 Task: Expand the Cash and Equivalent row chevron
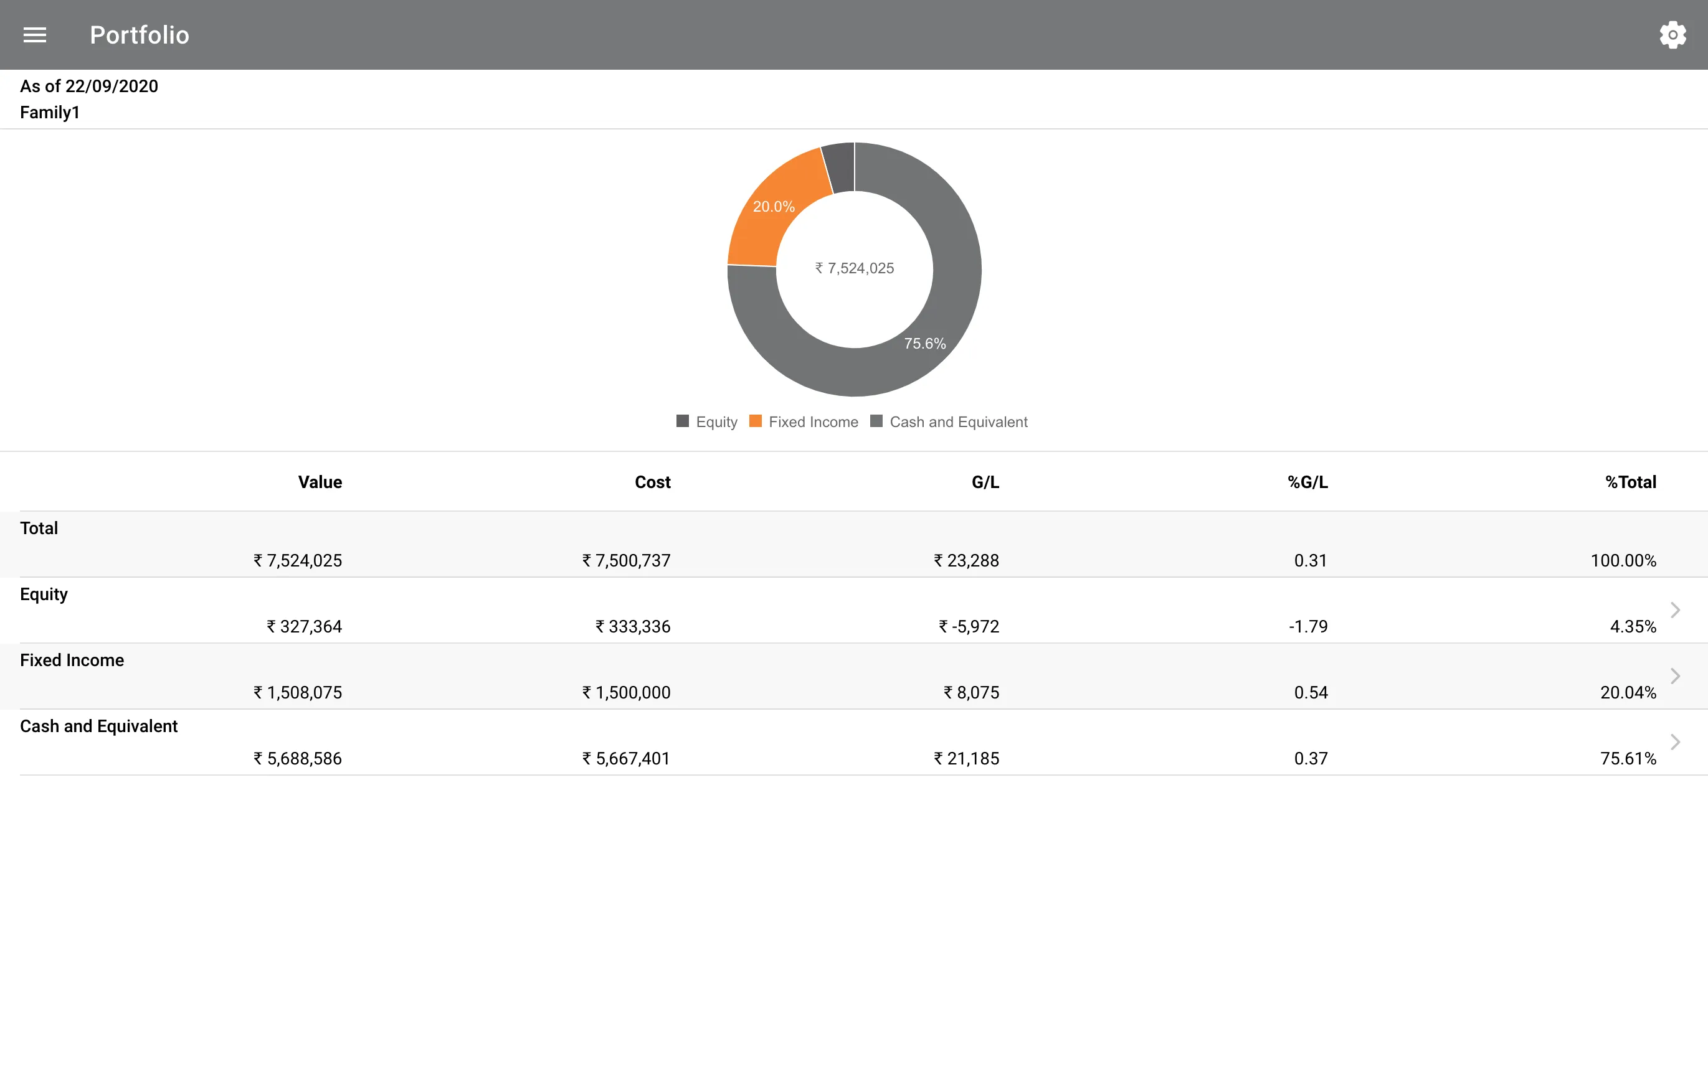click(x=1674, y=741)
